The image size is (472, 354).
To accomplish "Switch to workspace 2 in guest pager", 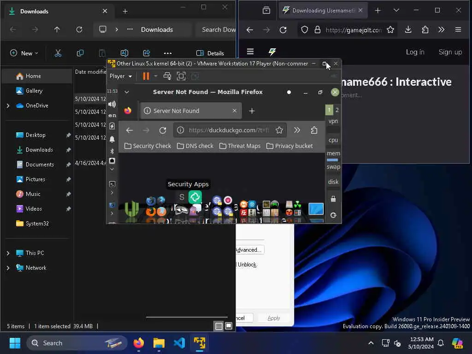I will coord(337,110).
